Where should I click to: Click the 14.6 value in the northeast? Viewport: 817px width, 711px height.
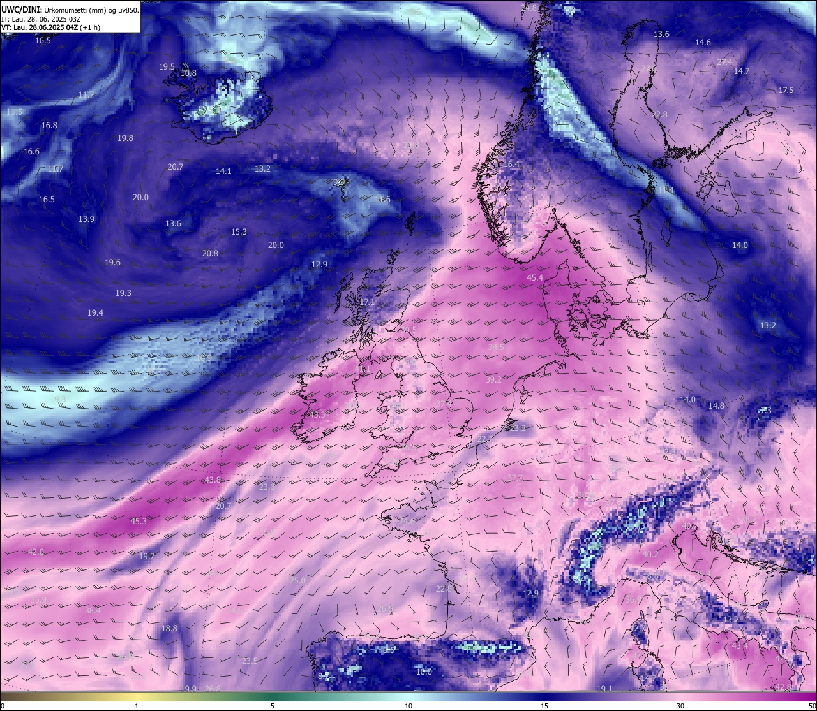point(703,43)
